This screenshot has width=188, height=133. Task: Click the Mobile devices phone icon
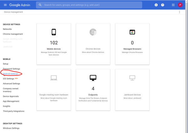pos(54,32)
